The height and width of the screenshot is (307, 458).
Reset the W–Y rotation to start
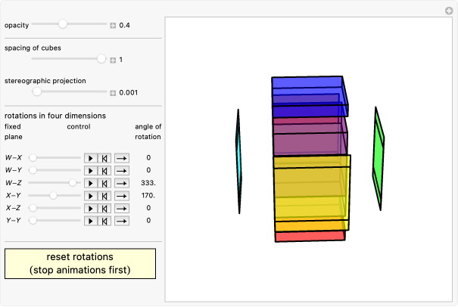click(x=104, y=170)
